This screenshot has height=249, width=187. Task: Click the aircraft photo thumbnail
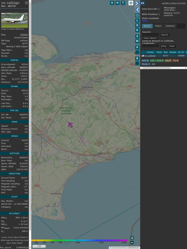pos(14,20)
